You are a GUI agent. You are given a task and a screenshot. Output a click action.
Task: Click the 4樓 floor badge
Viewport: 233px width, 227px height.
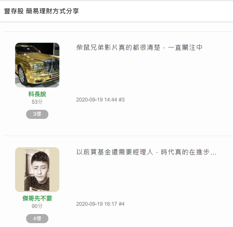click(x=37, y=219)
